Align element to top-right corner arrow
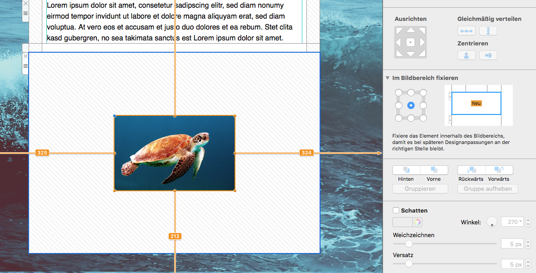536x273 pixels. pyautogui.click(x=422, y=31)
